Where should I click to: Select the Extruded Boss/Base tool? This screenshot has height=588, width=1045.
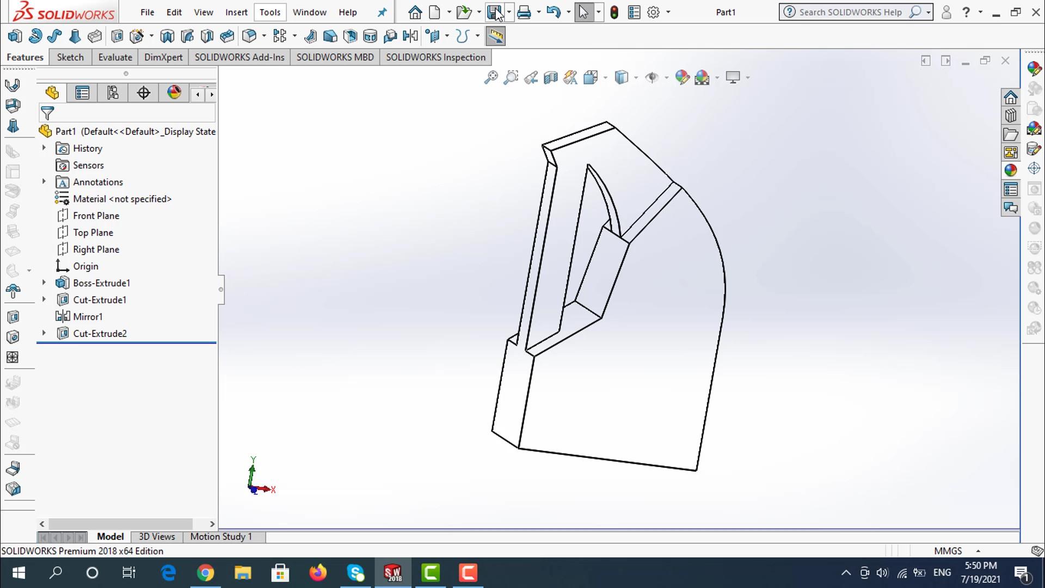(x=15, y=36)
